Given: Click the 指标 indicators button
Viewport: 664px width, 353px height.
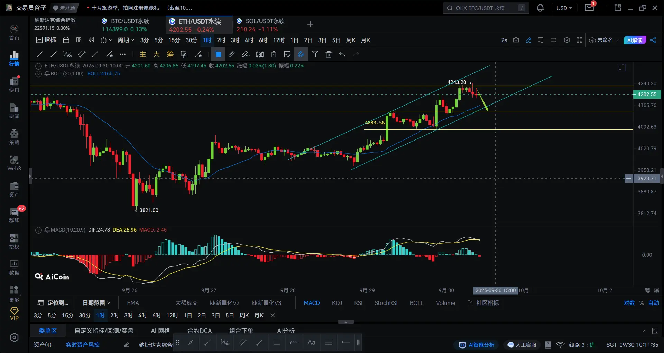Looking at the screenshot, I should pos(46,40).
